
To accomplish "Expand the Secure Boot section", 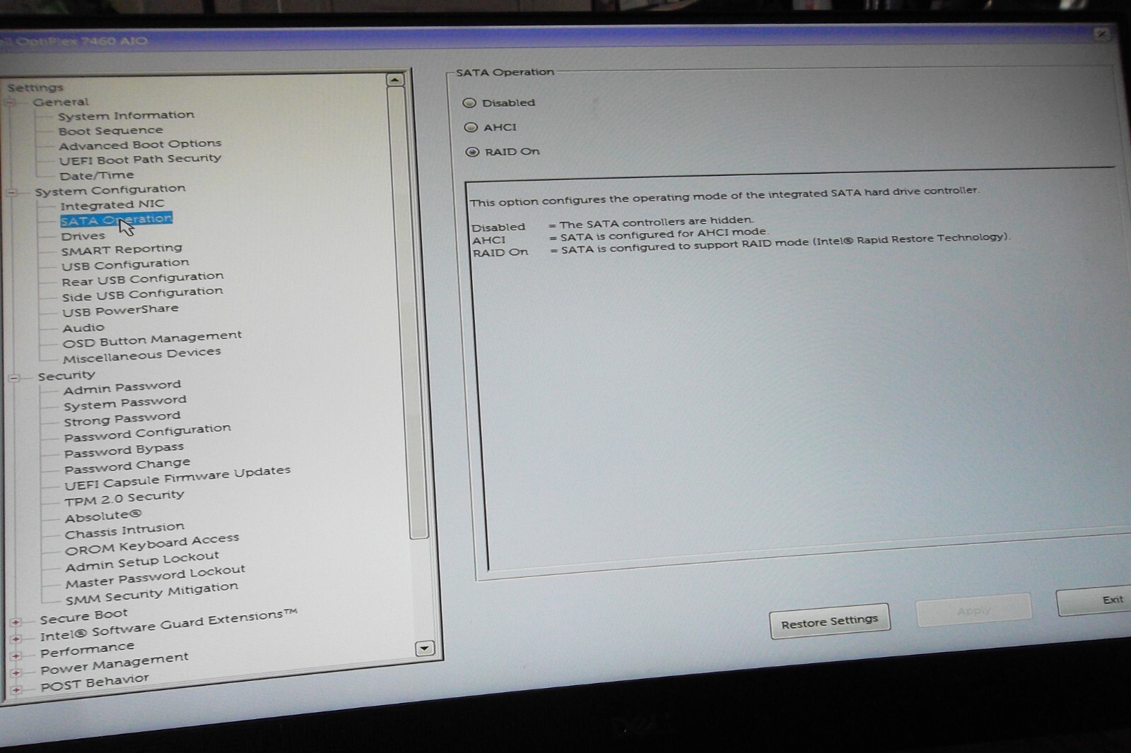I will click(16, 622).
